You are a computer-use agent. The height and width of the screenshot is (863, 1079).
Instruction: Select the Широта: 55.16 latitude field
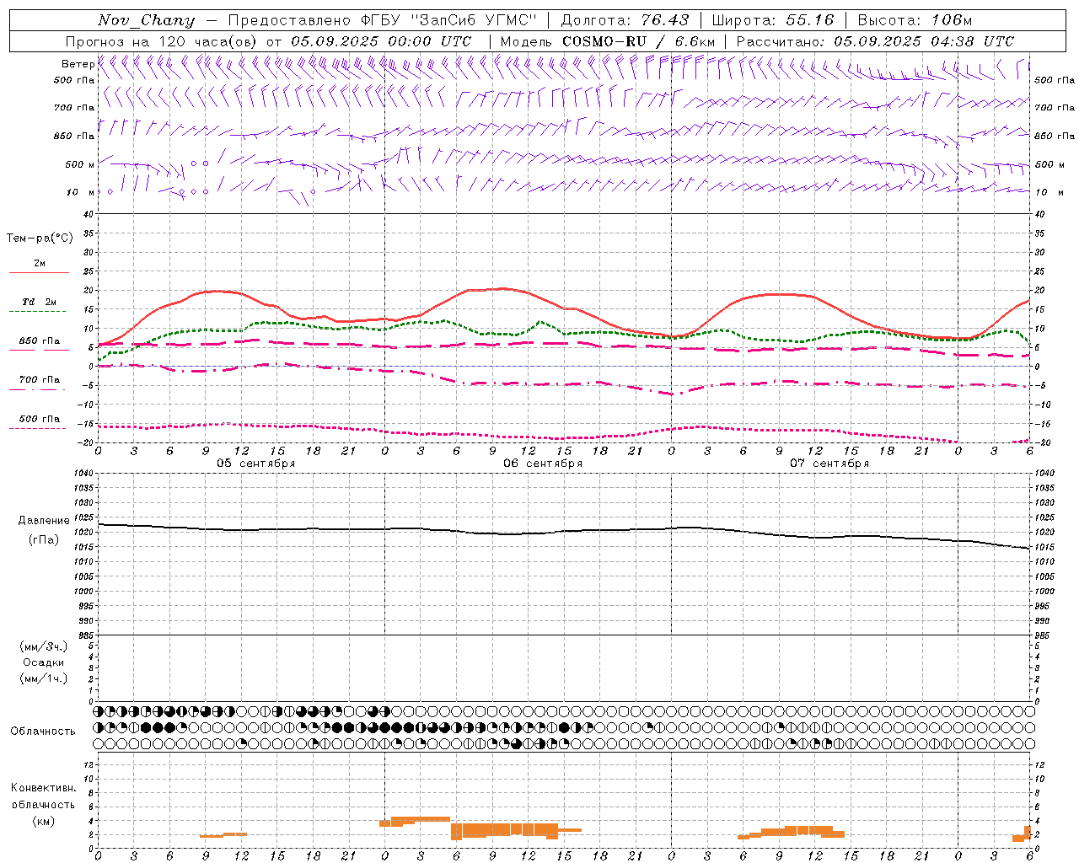pyautogui.click(x=773, y=20)
